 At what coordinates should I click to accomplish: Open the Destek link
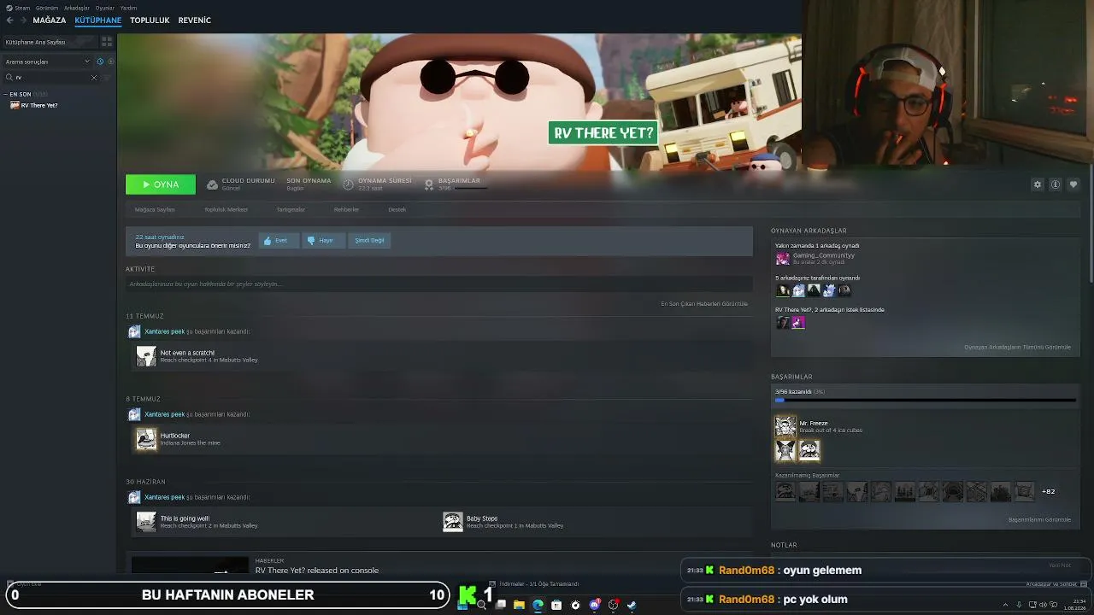tap(397, 209)
